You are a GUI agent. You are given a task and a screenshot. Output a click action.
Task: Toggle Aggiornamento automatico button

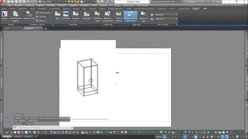pos(131,16)
